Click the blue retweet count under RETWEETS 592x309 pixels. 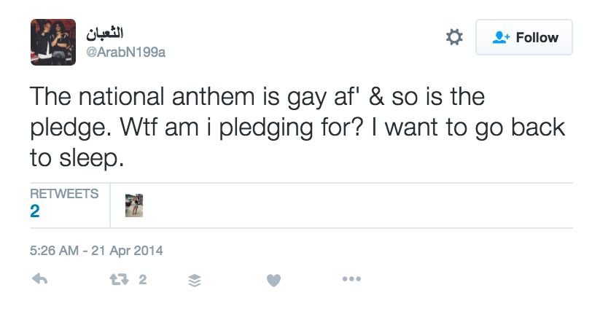[35, 211]
